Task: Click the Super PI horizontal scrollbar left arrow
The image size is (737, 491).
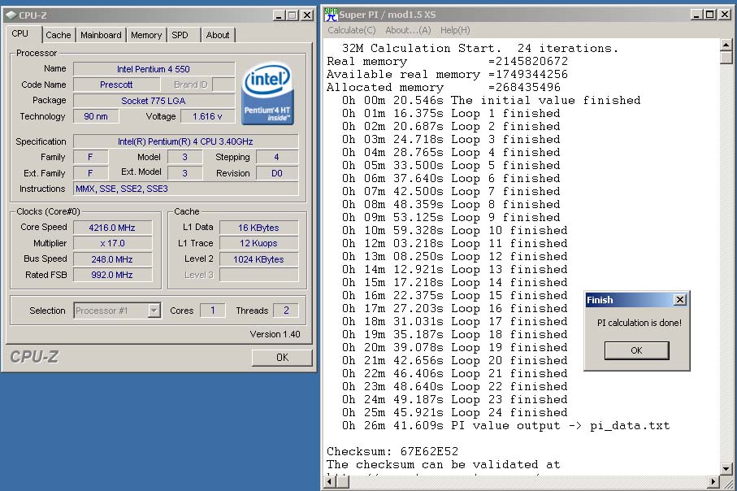Action: [329, 481]
